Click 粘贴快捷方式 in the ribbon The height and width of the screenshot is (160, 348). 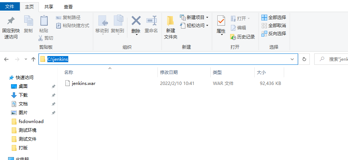[73, 26]
